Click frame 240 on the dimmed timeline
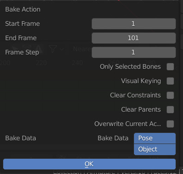The height and width of the screenshot is (174, 183). coord(77,63)
